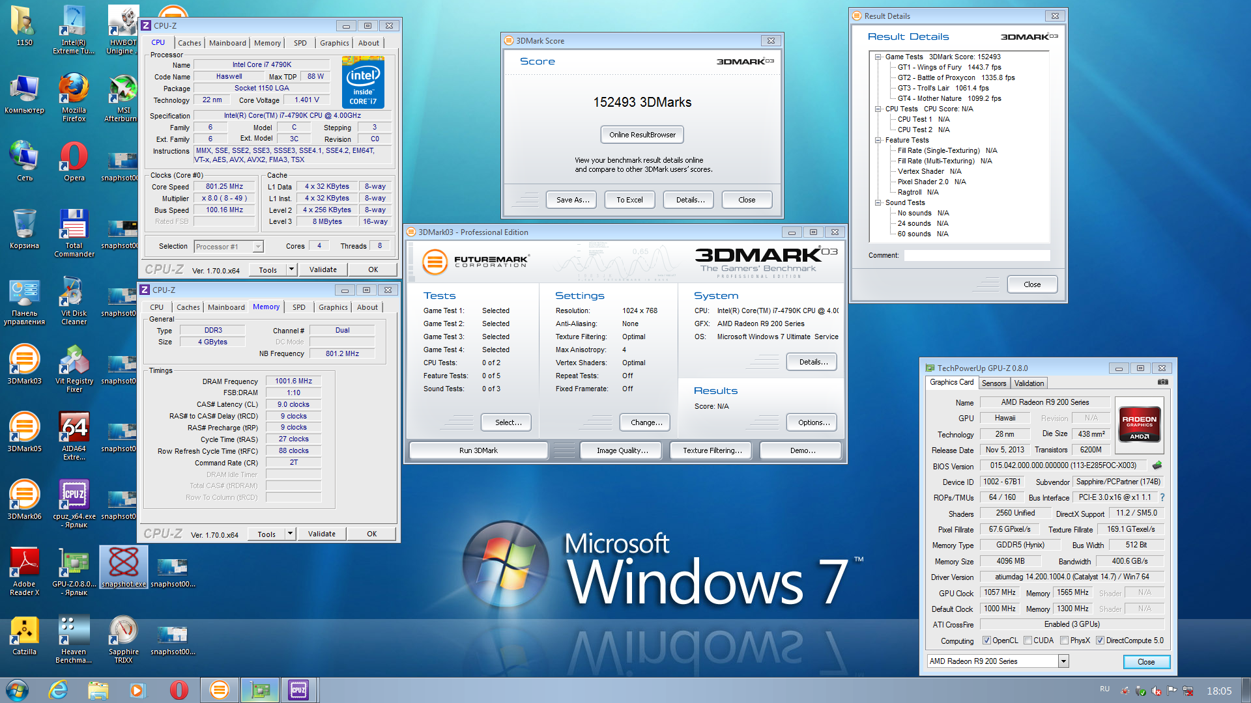Toggle the DirectCompute 5.0 checkbox
1251x703 pixels.
pos(1100,641)
